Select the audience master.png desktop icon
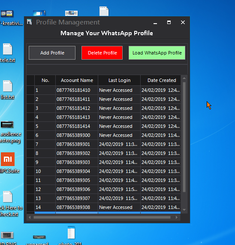Viewport: 235px width, 245px height. (10, 132)
